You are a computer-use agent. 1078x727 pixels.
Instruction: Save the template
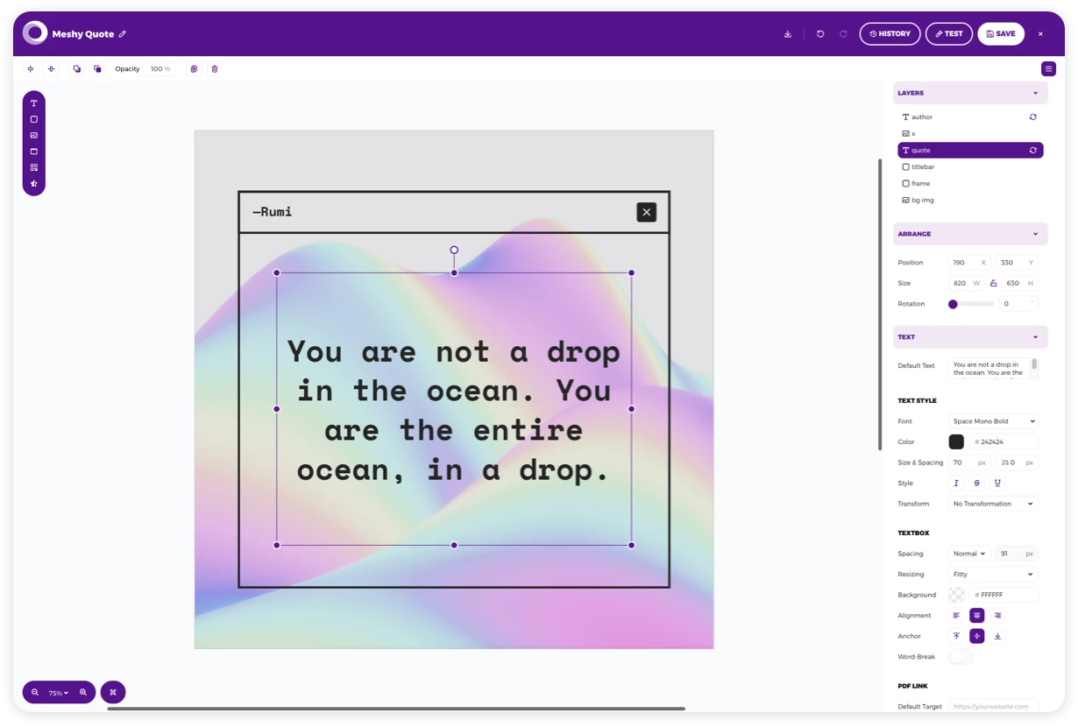(x=1001, y=34)
